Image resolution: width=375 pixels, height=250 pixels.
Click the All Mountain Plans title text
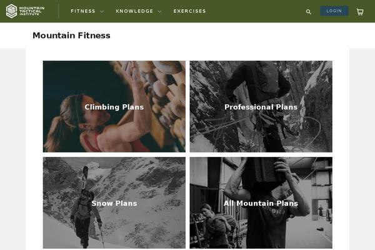tap(261, 203)
